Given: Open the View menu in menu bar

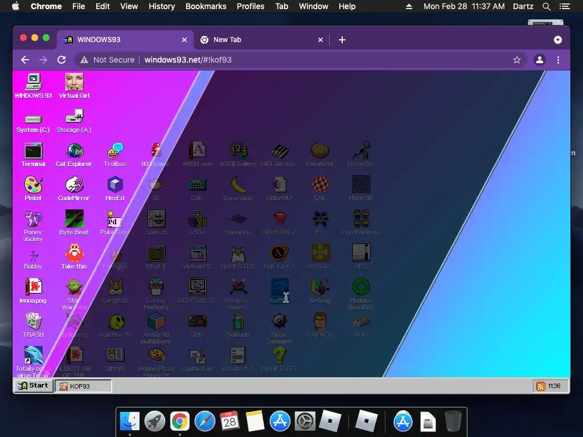Looking at the screenshot, I should [x=129, y=6].
